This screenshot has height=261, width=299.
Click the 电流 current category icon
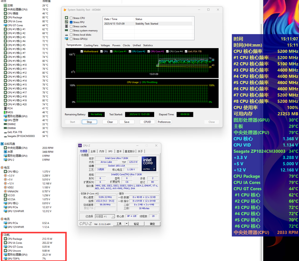click(x=2, y=219)
